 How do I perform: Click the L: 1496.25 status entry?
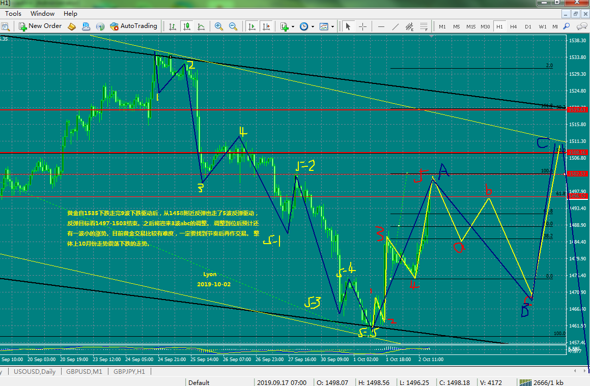[x=414, y=382]
